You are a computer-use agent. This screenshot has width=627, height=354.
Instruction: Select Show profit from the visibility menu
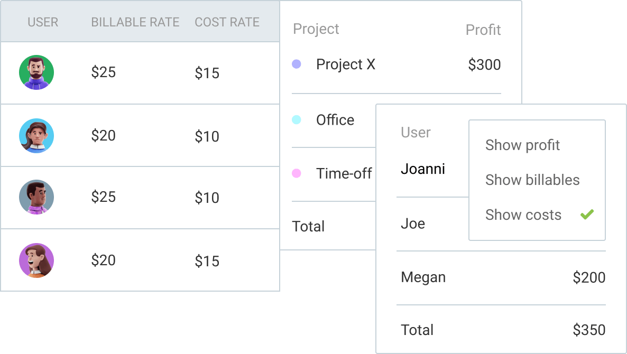(x=522, y=145)
